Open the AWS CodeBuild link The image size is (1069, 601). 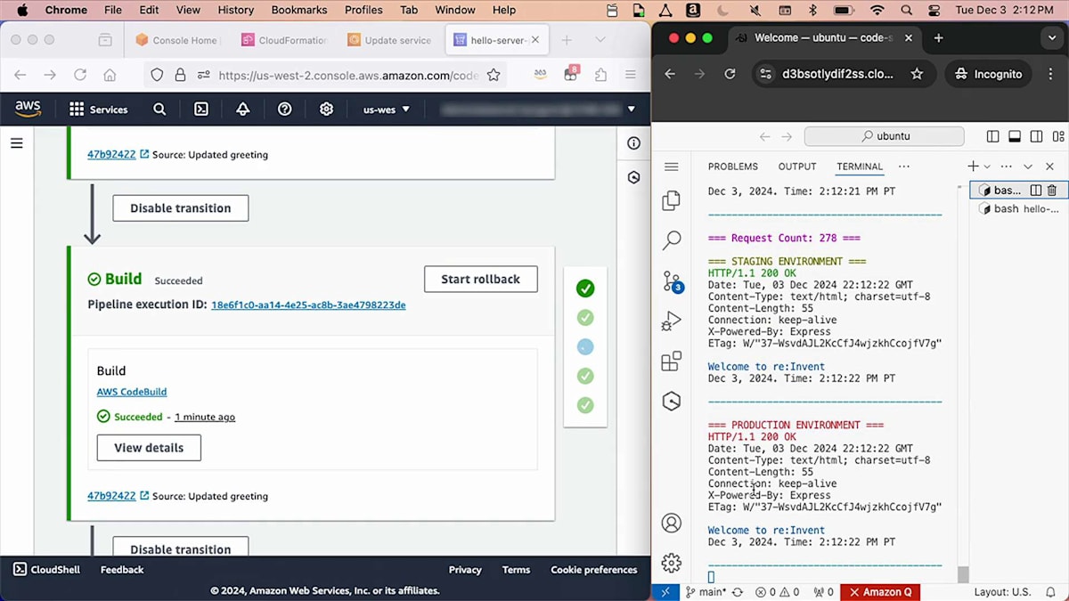coord(132,392)
